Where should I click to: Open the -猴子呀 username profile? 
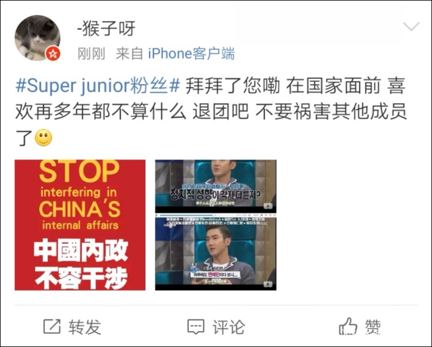click(107, 29)
